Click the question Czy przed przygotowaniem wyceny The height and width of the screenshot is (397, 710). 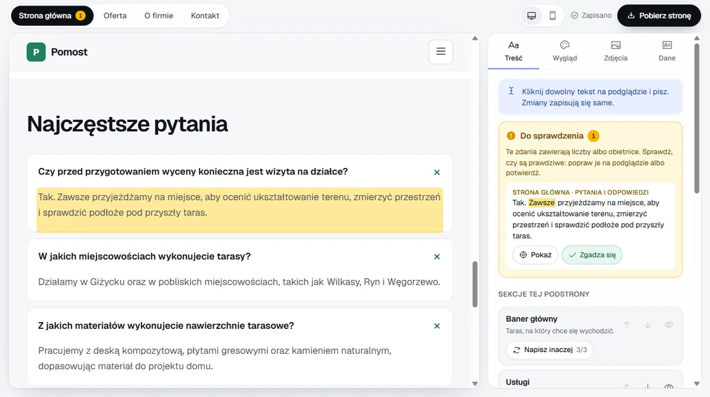point(193,172)
